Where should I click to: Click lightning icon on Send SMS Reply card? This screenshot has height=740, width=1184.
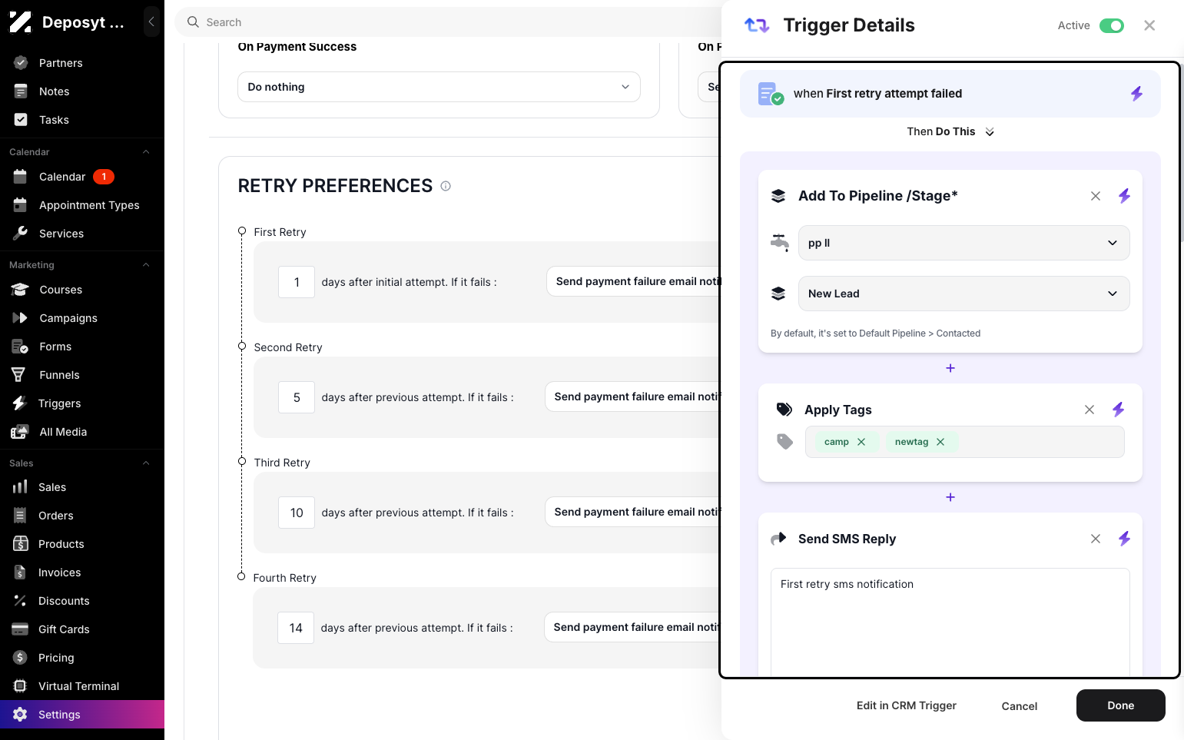[1124, 539]
